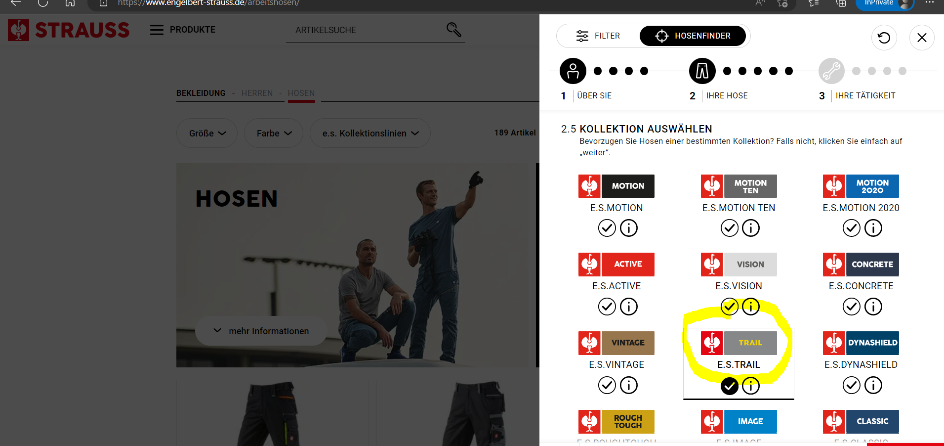944x446 pixels.
Task: Open info icon for E.S.DYNASHIELD
Action: coord(873,385)
